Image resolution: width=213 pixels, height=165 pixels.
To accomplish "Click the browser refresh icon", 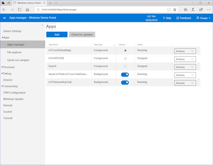I will pos(20,10).
